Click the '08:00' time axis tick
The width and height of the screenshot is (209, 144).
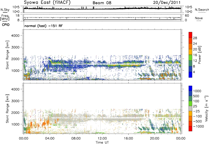click(x=76, y=139)
